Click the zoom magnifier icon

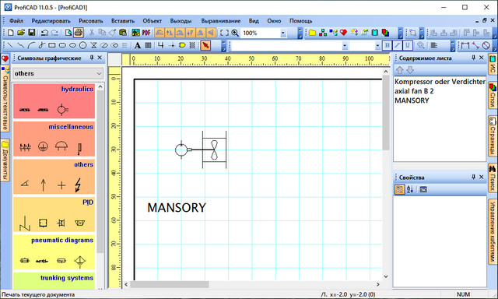pos(235,33)
